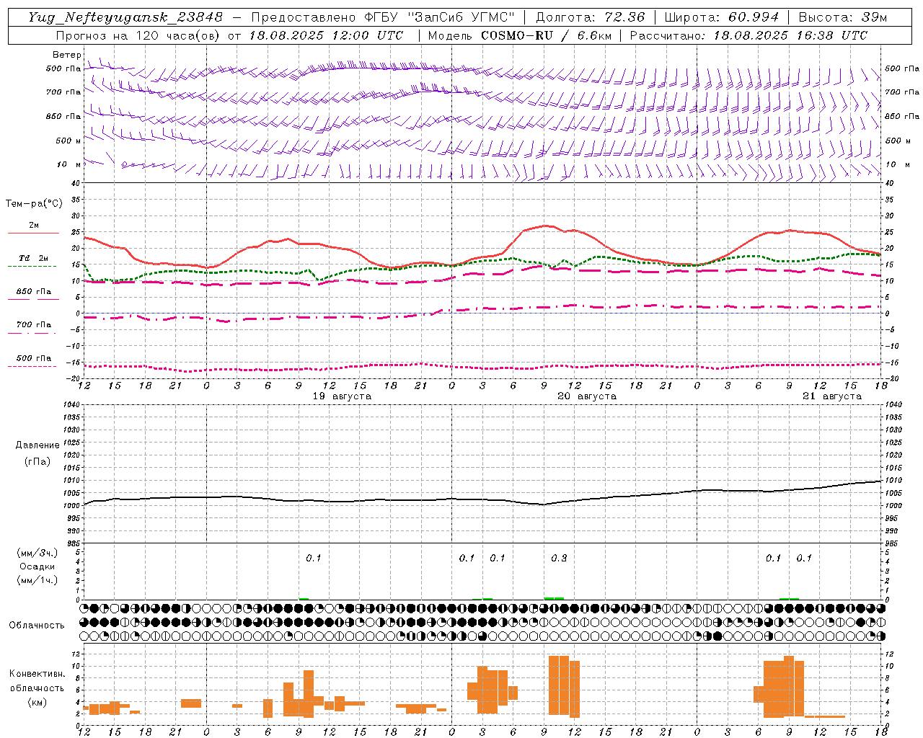The image size is (923, 738).
Task: Select the (км) convective cloud unit label
Action: [37, 702]
